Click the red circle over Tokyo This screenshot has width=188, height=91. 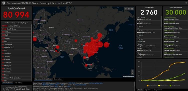click(106, 45)
